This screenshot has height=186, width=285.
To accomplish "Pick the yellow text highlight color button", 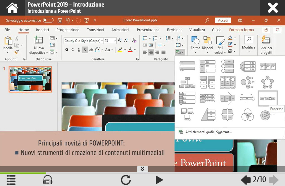I will [x=120, y=50].
